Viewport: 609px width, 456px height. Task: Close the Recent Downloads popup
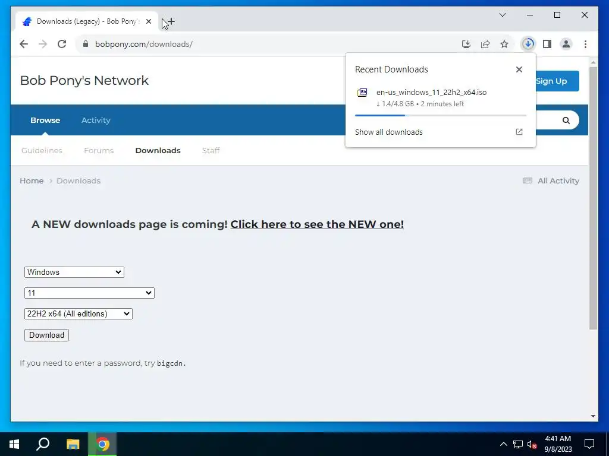point(519,69)
